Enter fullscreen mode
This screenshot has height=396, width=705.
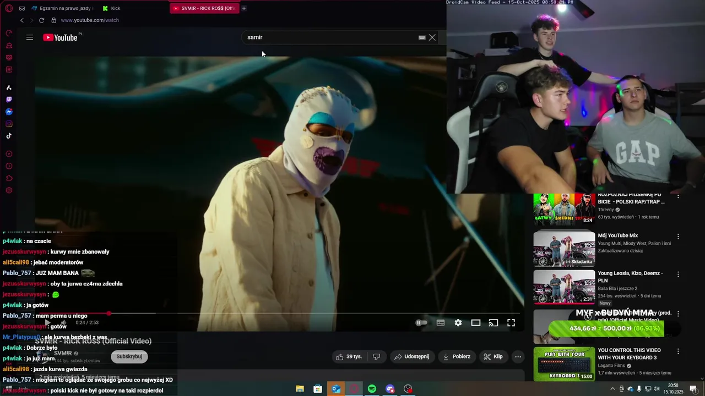click(x=511, y=323)
